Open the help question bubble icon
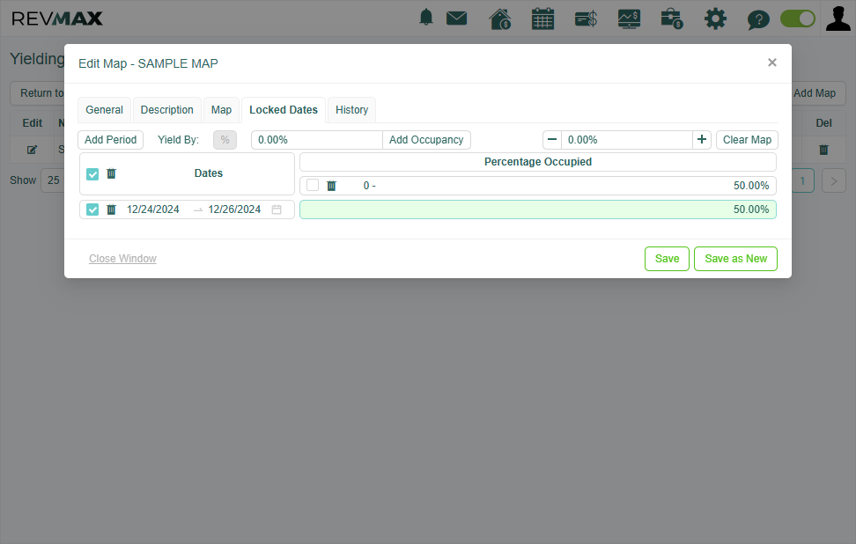This screenshot has height=544, width=856. pos(758,19)
